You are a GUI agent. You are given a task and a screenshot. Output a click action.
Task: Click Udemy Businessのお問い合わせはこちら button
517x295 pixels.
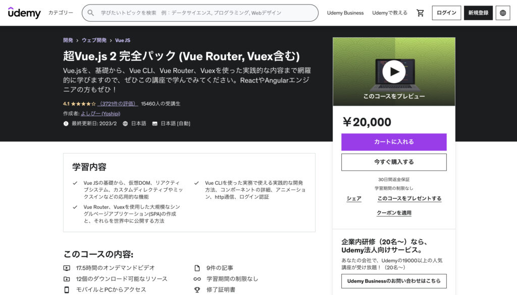coord(394,281)
